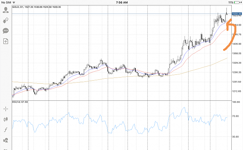Tap the 11% battery percentage
Image resolution: width=243 pixels, height=150 pixels.
pos(231,2)
